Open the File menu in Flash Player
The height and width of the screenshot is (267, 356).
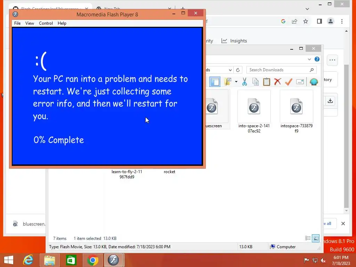(x=17, y=23)
